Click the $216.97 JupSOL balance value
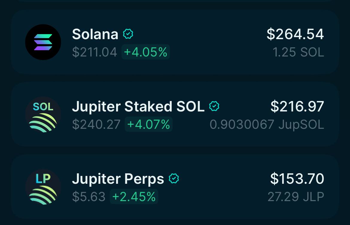This screenshot has height=225, width=350. [297, 106]
